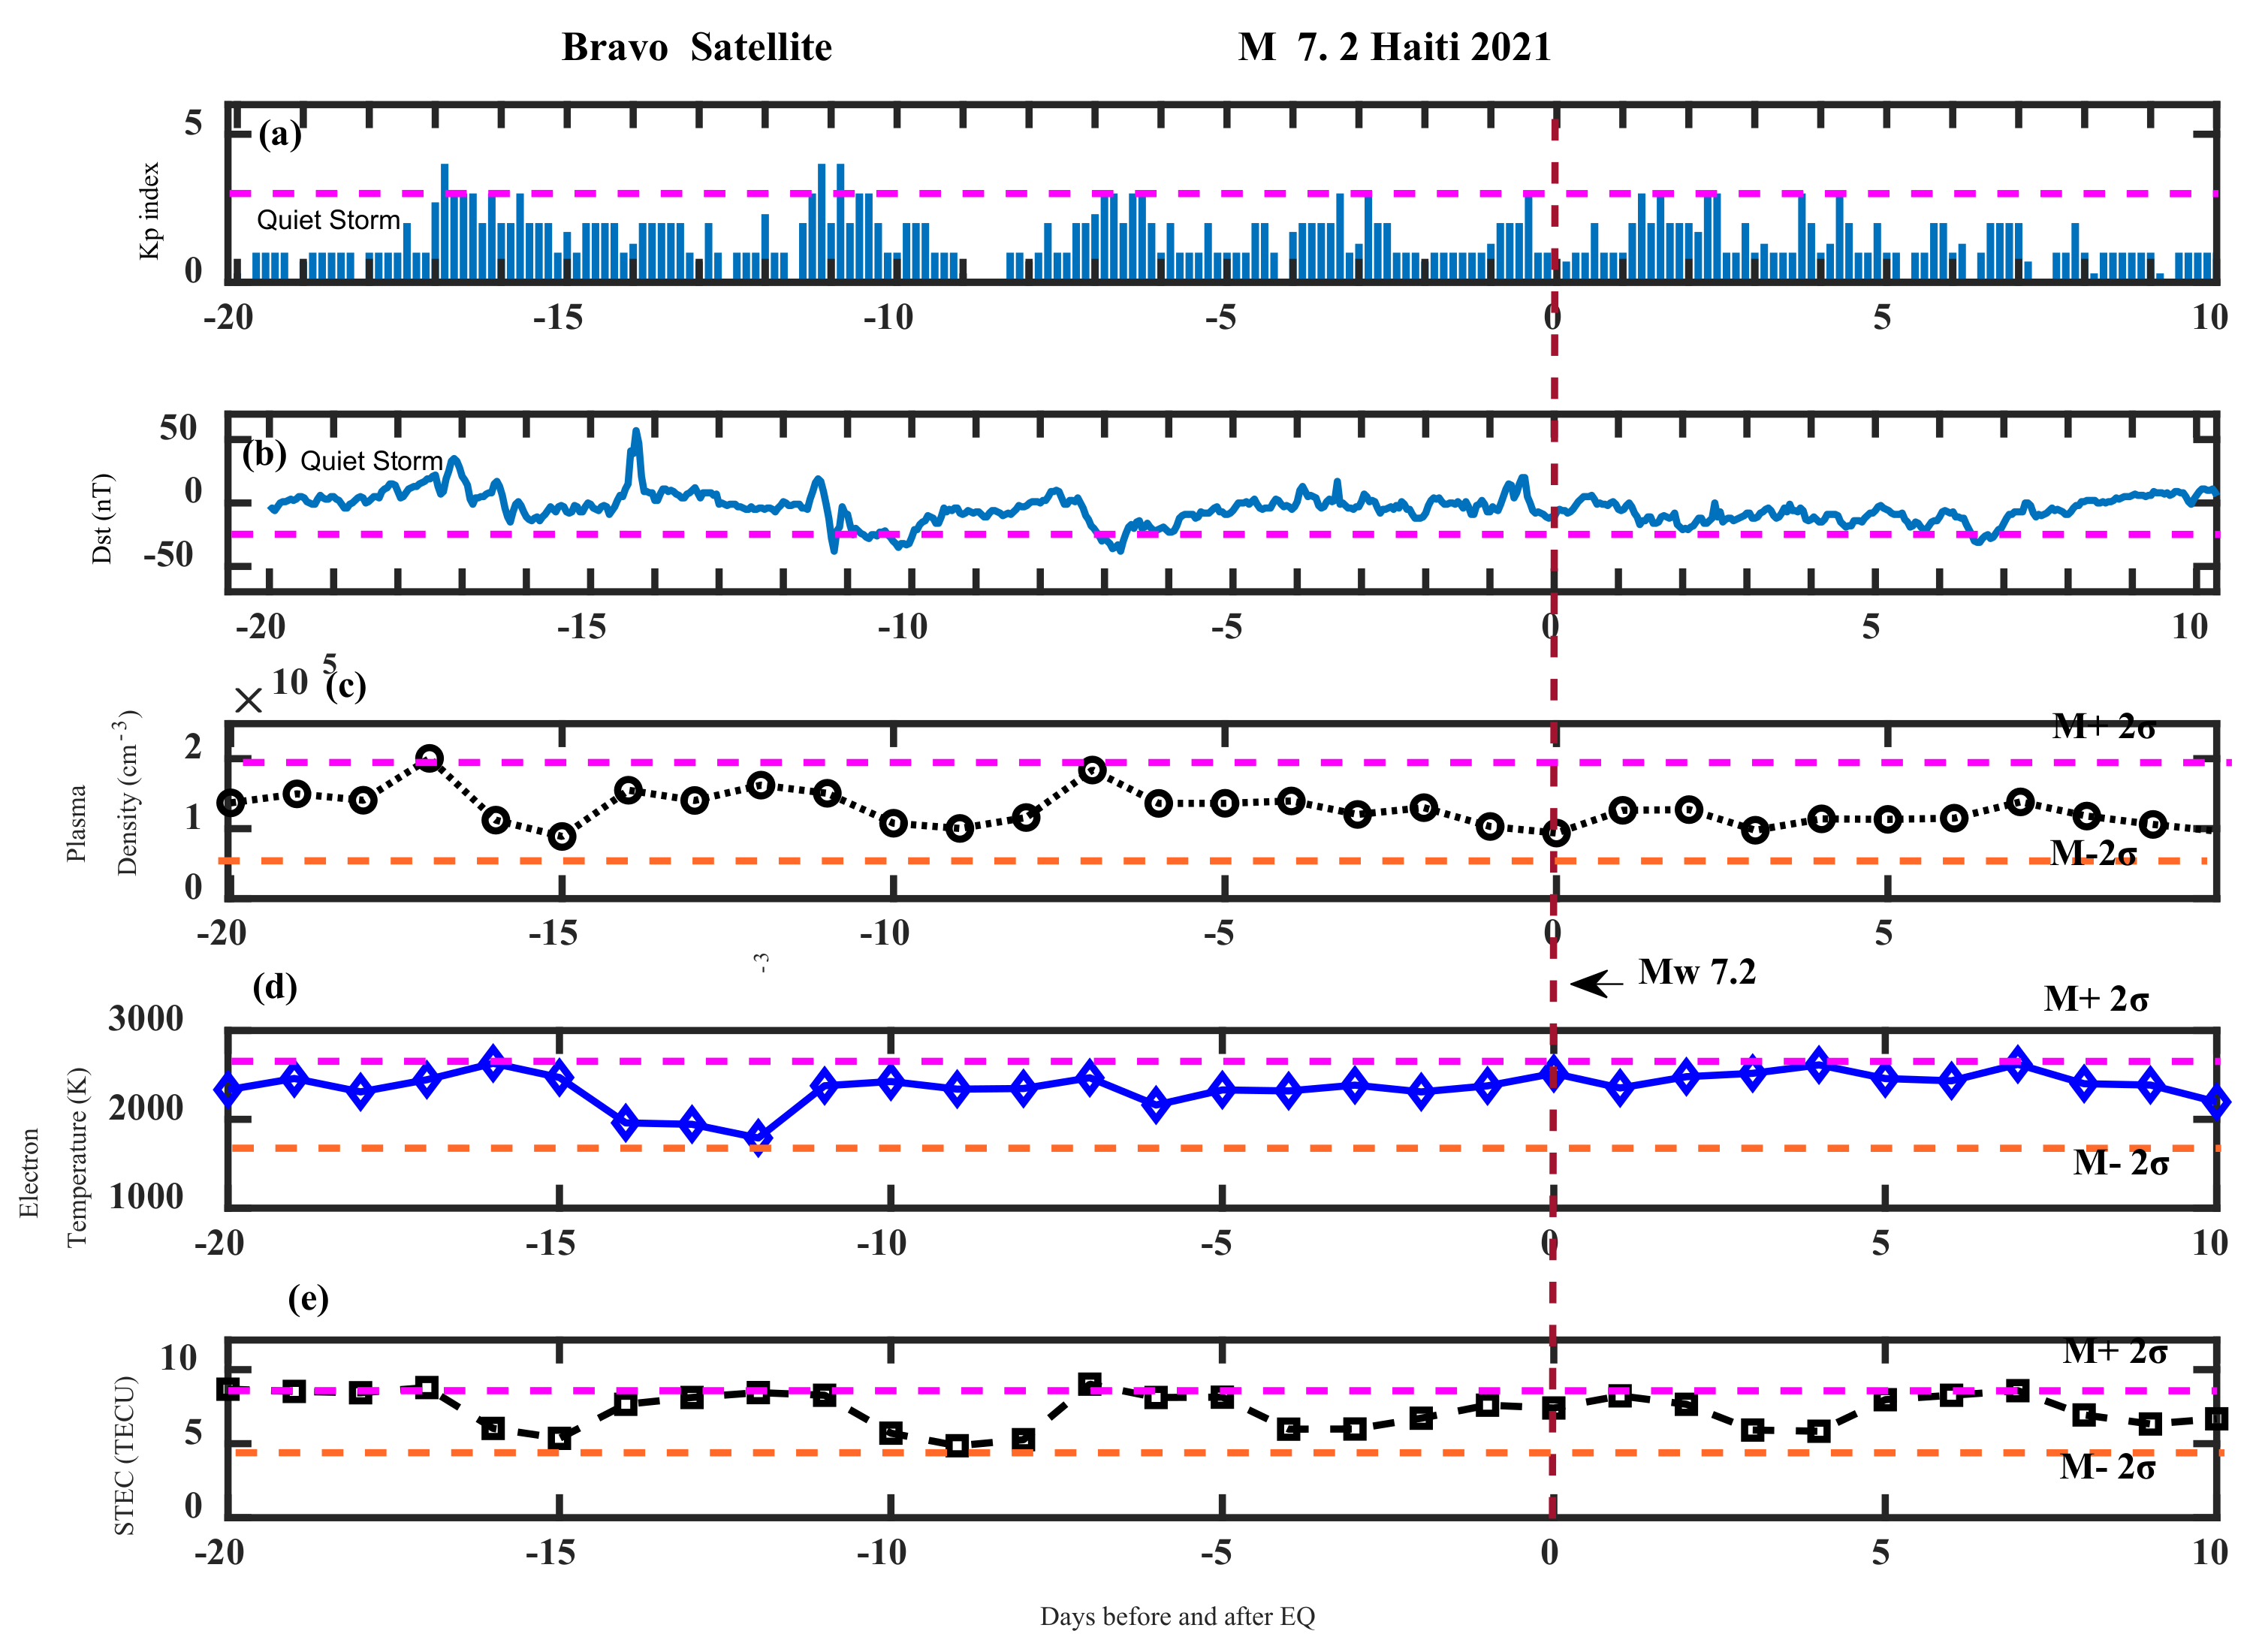Click the plasma density circle marker at day -17
This screenshot has height=1652, width=2256.
click(429, 759)
